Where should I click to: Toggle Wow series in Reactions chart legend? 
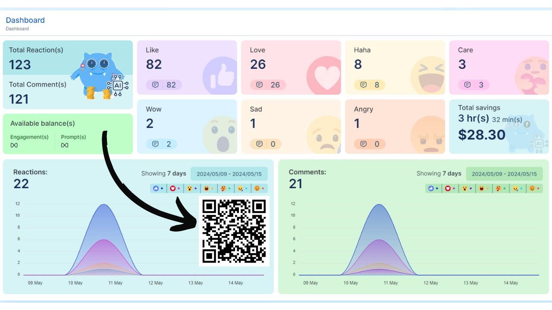[x=191, y=189]
